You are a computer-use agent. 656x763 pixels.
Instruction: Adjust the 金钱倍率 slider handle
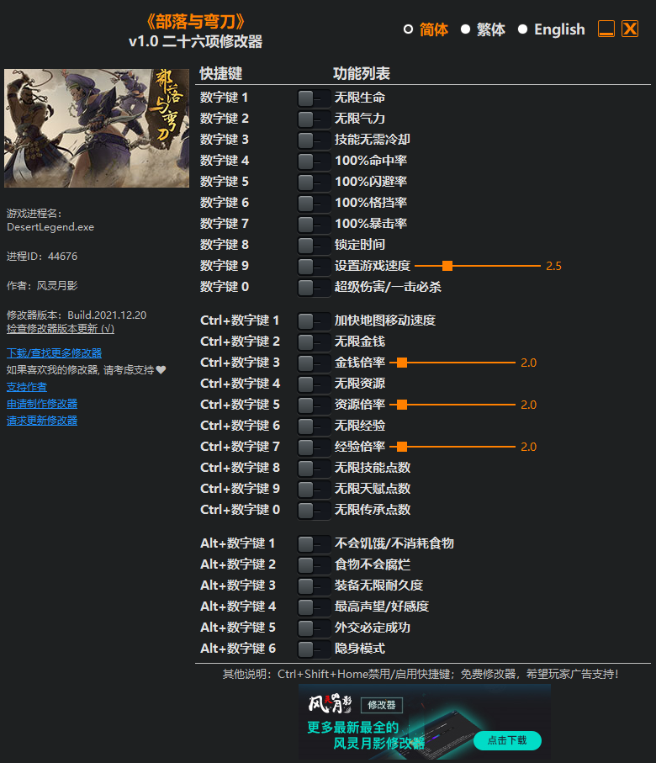401,363
